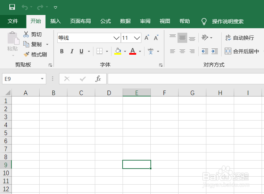Open the 剪贴板 dialog launcher
Image resolution: width=264 pixels, height=194 pixels.
tap(50, 65)
